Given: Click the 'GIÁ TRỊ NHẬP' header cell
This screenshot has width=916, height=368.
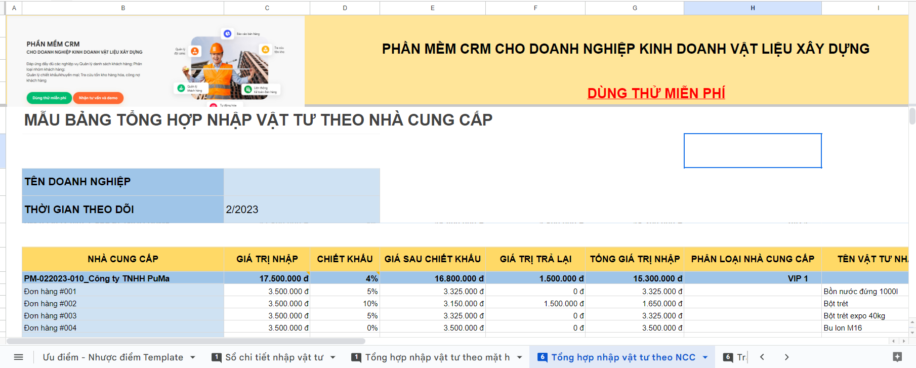Looking at the screenshot, I should pos(267,259).
